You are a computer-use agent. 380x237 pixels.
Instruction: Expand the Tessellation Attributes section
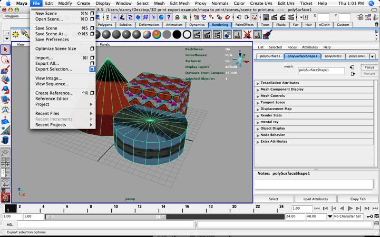(279, 83)
